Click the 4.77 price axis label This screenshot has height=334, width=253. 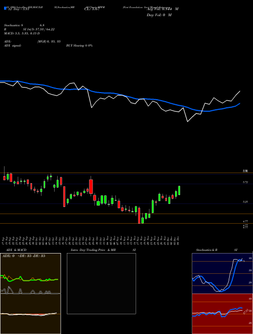pyautogui.click(x=245, y=221)
